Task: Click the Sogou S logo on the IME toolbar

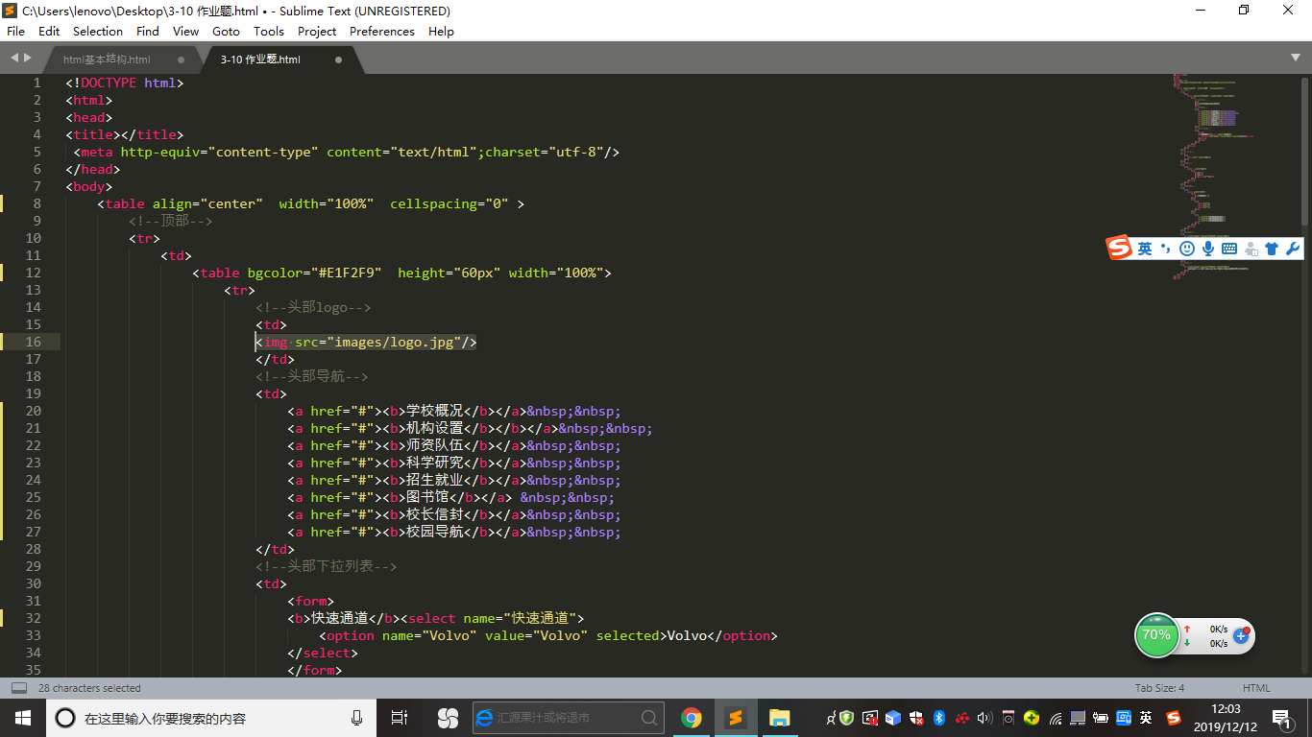Action: pos(1119,248)
